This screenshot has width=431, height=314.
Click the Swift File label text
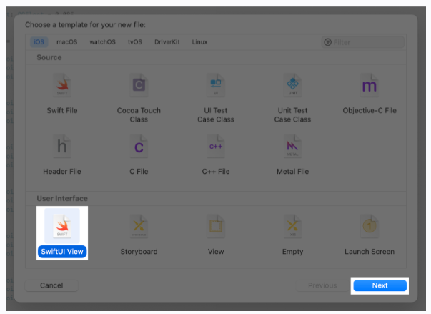click(62, 111)
